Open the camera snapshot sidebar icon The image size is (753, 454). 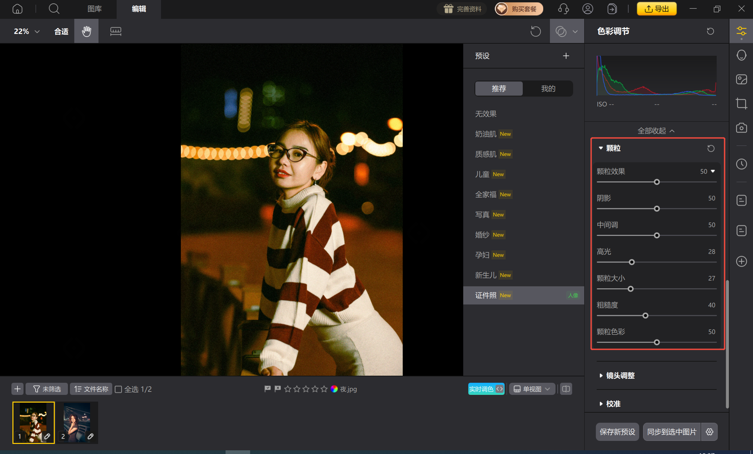tap(741, 128)
